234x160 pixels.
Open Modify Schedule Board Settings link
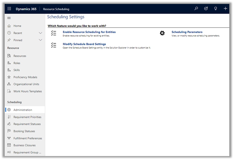click(84, 44)
